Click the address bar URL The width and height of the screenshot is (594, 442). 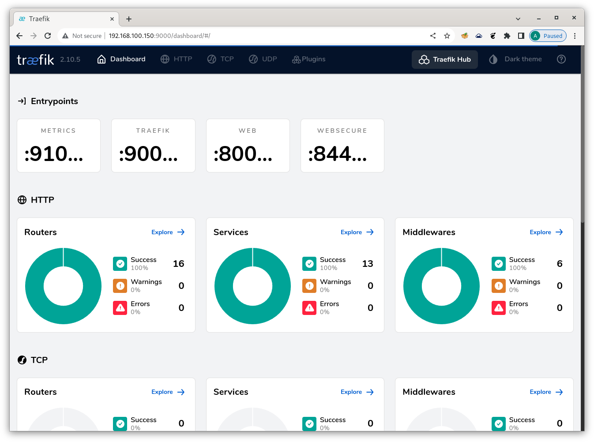[159, 36]
